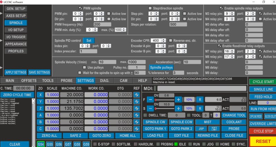Toggle Active low for M7 relay pin
Viewport: 276px width, 147px height.
pyautogui.click(x=260, y=51)
